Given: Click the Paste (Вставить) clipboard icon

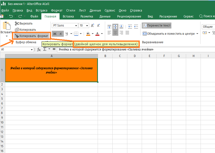Looking at the screenshot, I should coord(6,25).
